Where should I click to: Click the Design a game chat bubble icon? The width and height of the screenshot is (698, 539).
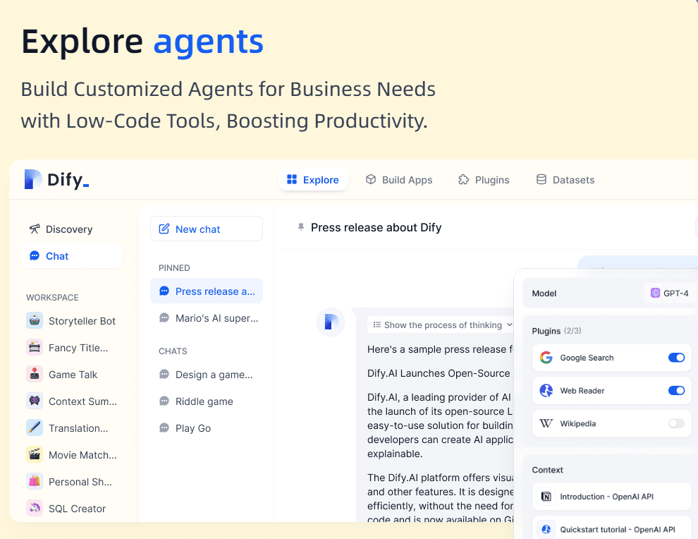coord(164,374)
